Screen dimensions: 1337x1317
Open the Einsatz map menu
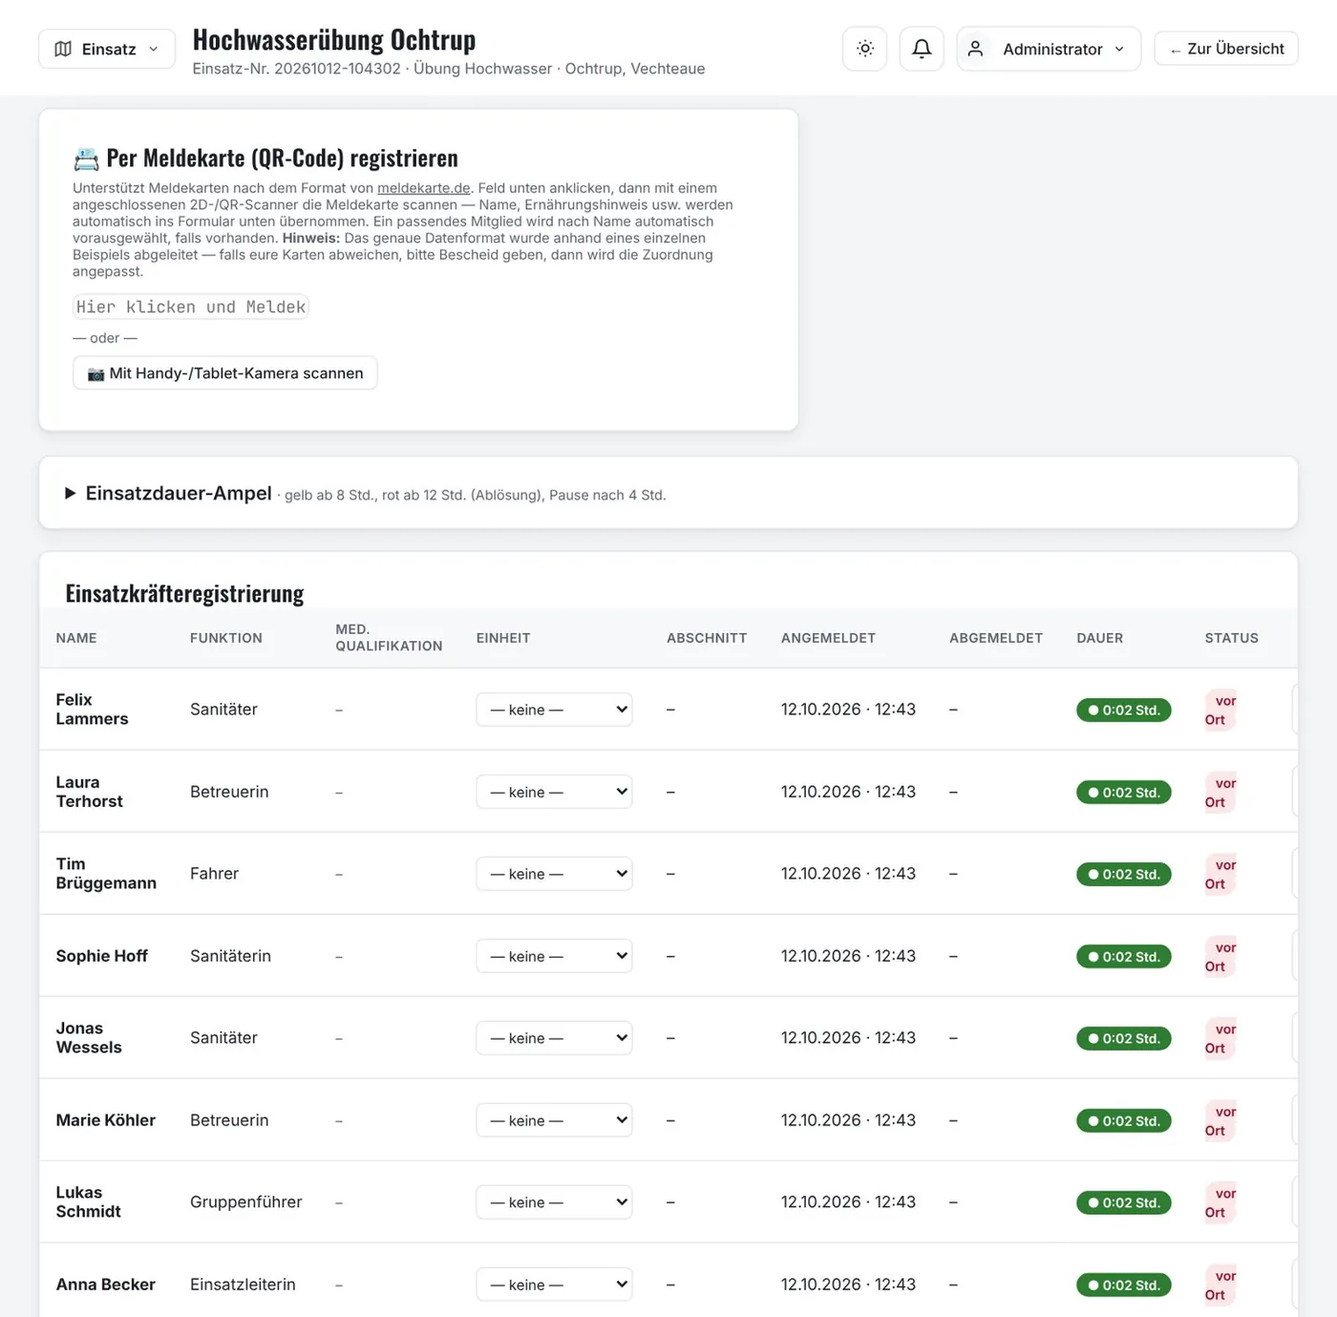107,49
